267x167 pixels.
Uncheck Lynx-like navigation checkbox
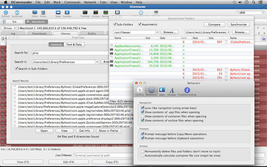(142, 108)
